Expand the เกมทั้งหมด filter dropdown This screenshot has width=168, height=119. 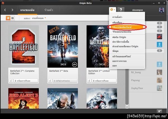coord(39,18)
